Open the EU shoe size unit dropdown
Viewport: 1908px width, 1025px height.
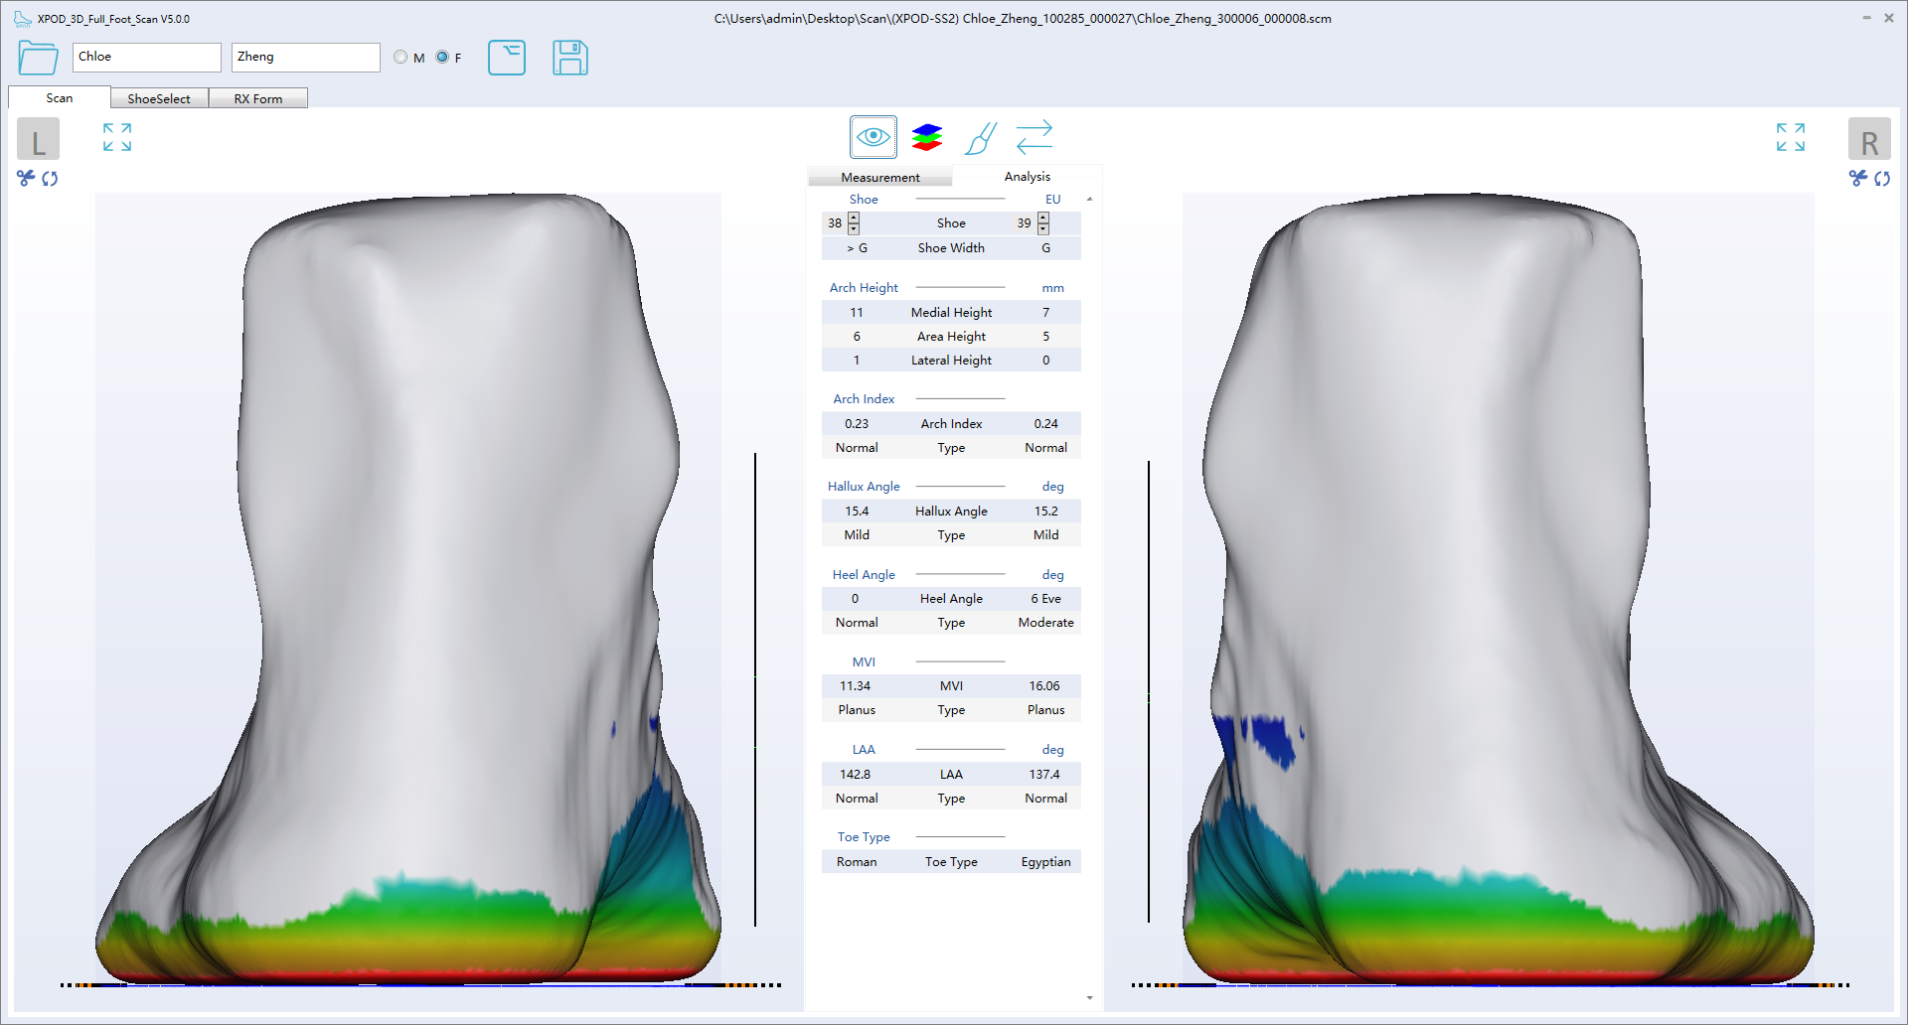click(x=1052, y=199)
